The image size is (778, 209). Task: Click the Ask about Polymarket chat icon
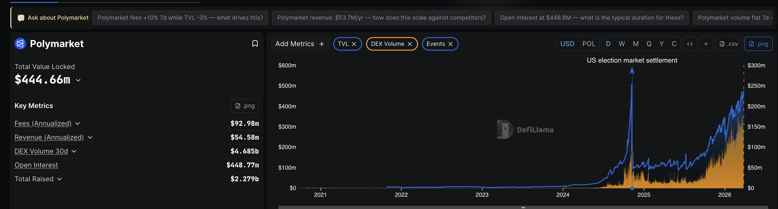pyautogui.click(x=21, y=18)
